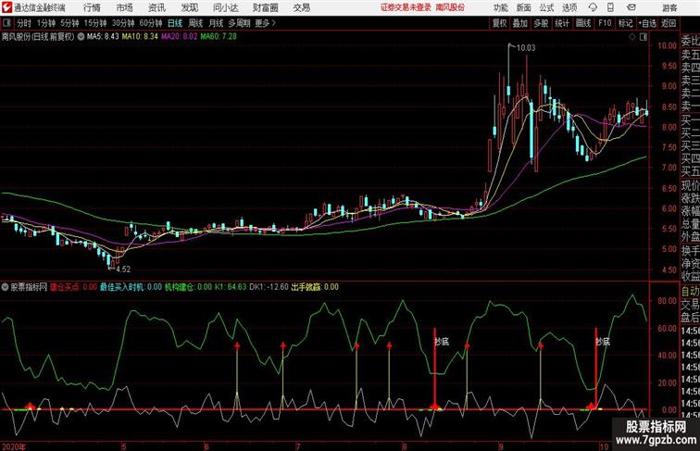Click the K1: 64.63 indicator value
This screenshot has height=451, width=700.
pyautogui.click(x=231, y=287)
